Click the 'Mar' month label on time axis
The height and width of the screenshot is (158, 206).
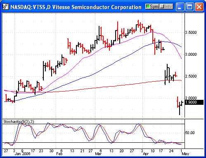pyautogui.click(x=98, y=153)
